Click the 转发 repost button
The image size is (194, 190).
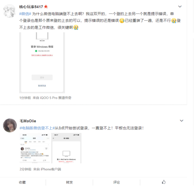coord(69,182)
